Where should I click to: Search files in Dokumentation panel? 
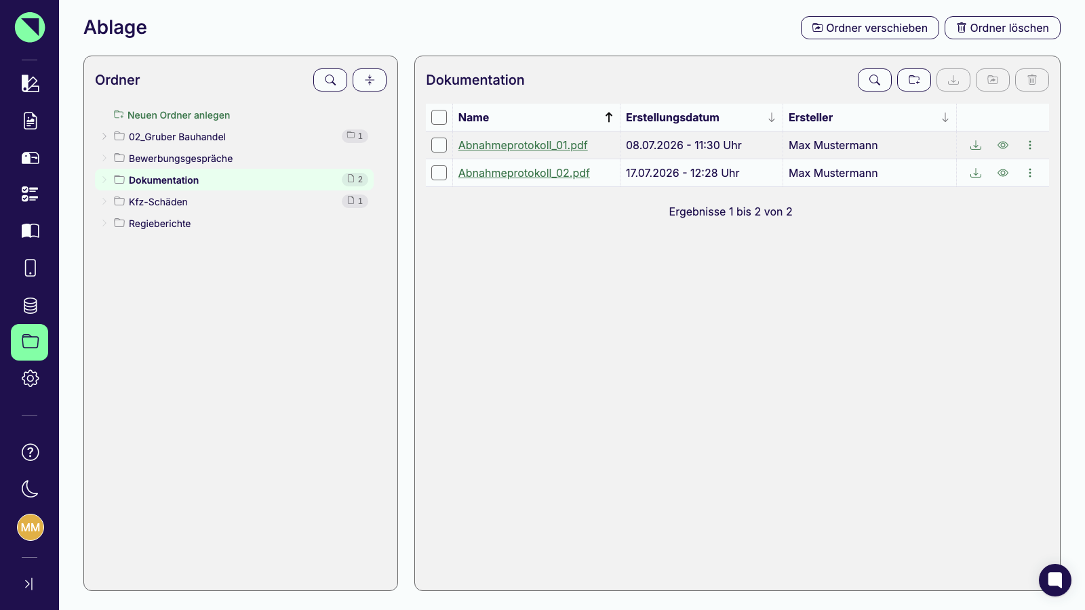(875, 80)
